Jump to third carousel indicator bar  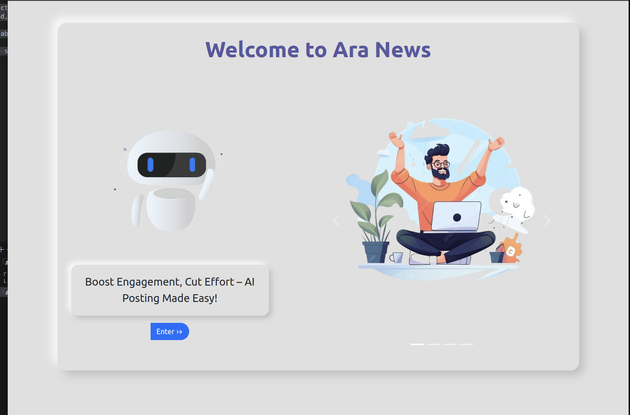(450, 344)
